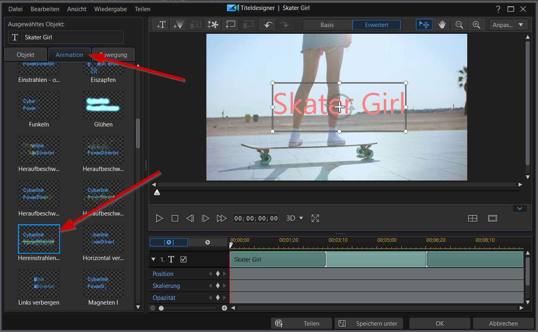Click the zoom in magnifier icon
Image resolution: width=538 pixels, height=332 pixels.
[476, 25]
